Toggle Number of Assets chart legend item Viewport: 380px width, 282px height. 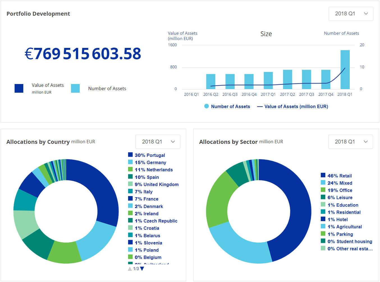(x=227, y=106)
